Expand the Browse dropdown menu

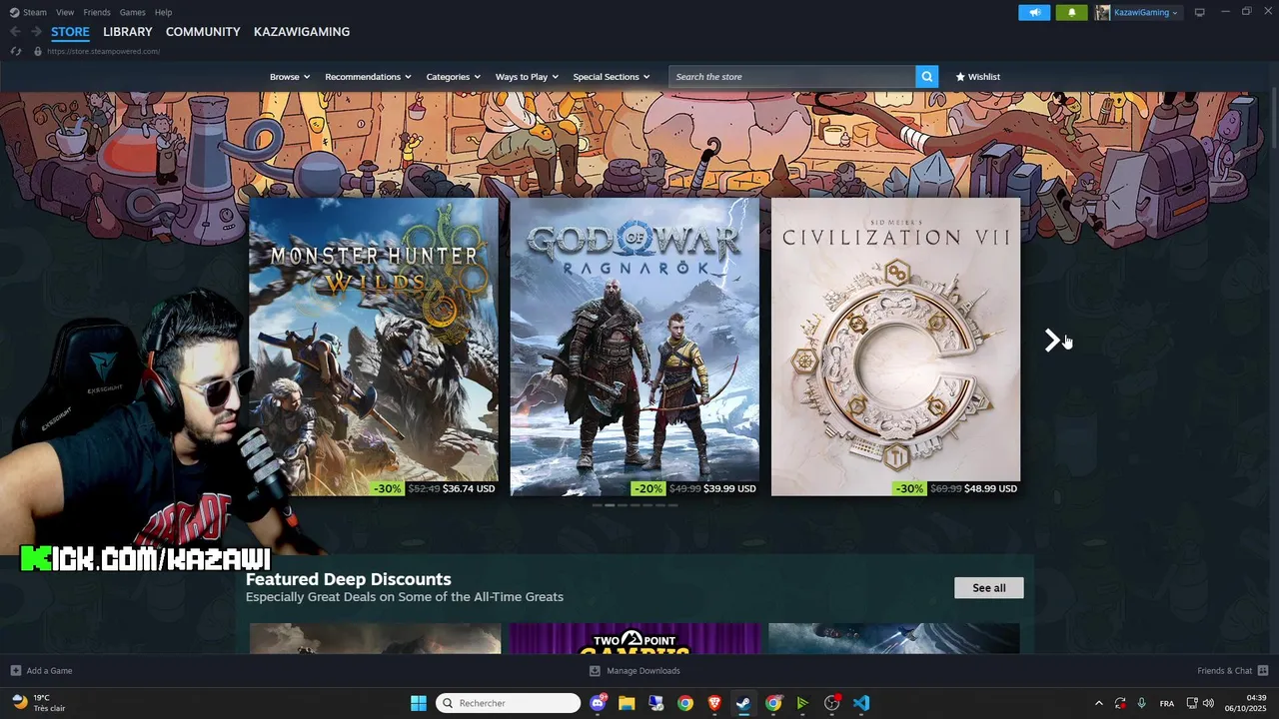tap(290, 77)
